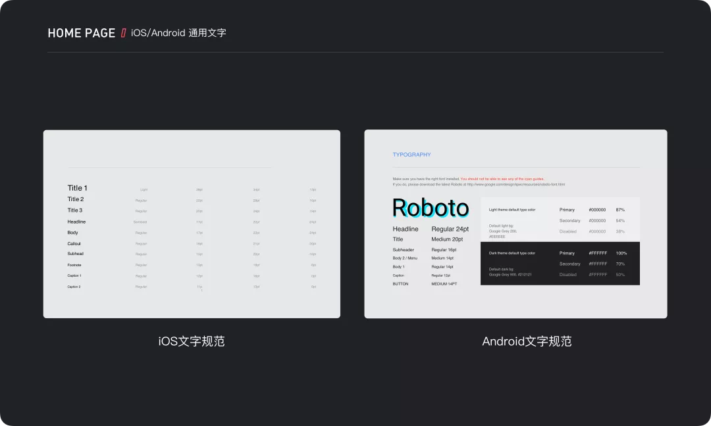
Task: Click the red slash icon beside HOME PAGE
Action: point(124,32)
